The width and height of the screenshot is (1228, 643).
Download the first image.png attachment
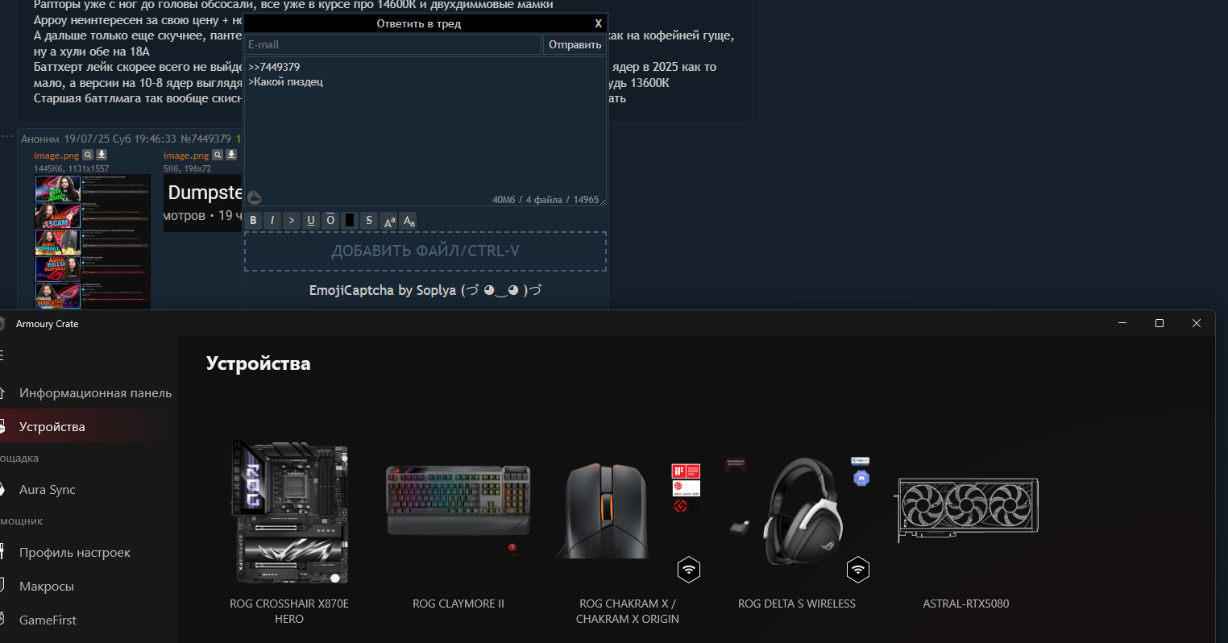pyautogui.click(x=102, y=155)
